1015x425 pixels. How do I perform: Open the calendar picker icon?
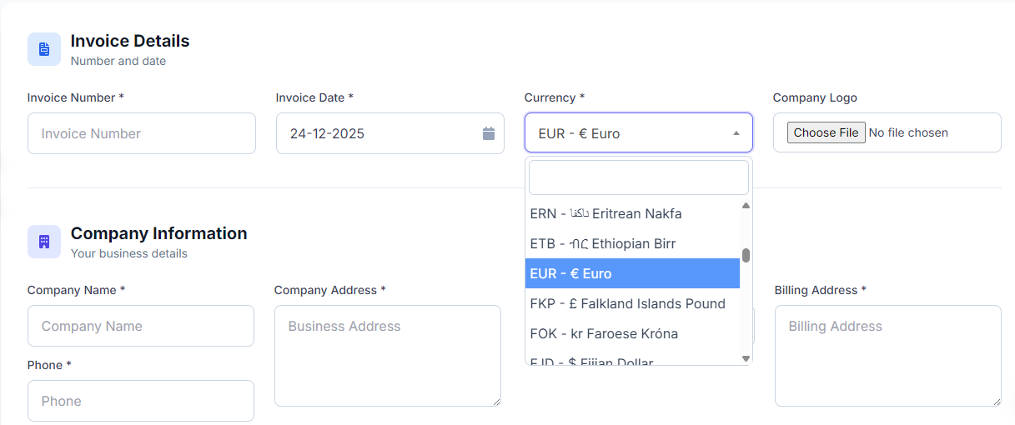pyautogui.click(x=489, y=133)
